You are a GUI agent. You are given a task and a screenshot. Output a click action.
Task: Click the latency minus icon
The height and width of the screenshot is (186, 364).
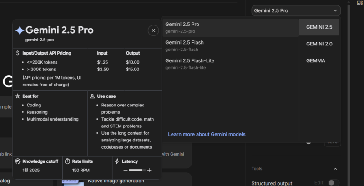(x=126, y=170)
